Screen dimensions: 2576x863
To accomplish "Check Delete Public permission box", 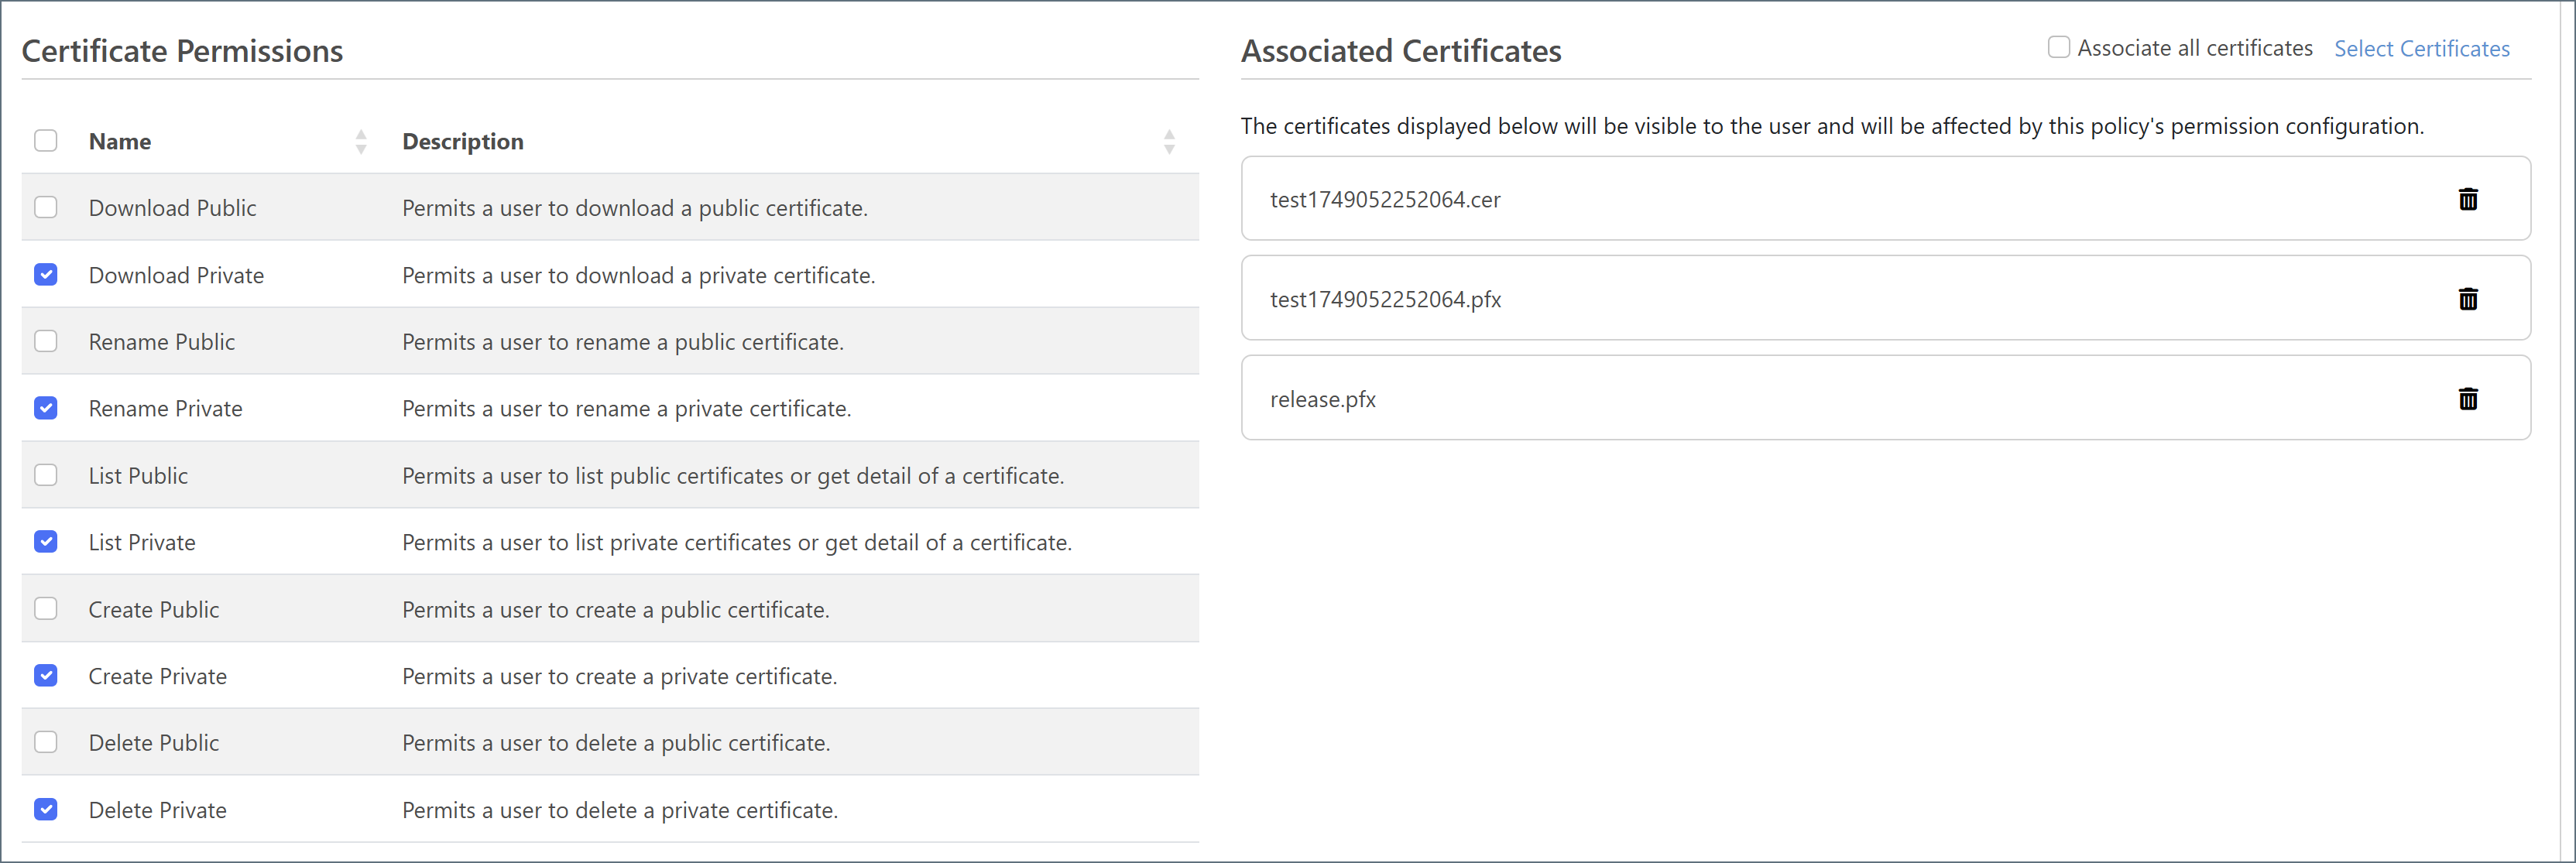I will (46, 742).
